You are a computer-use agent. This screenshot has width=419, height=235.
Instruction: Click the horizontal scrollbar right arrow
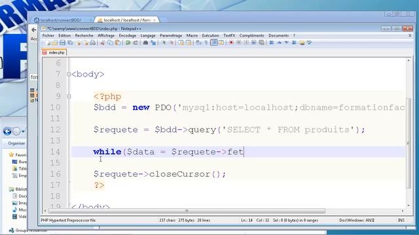403,211
